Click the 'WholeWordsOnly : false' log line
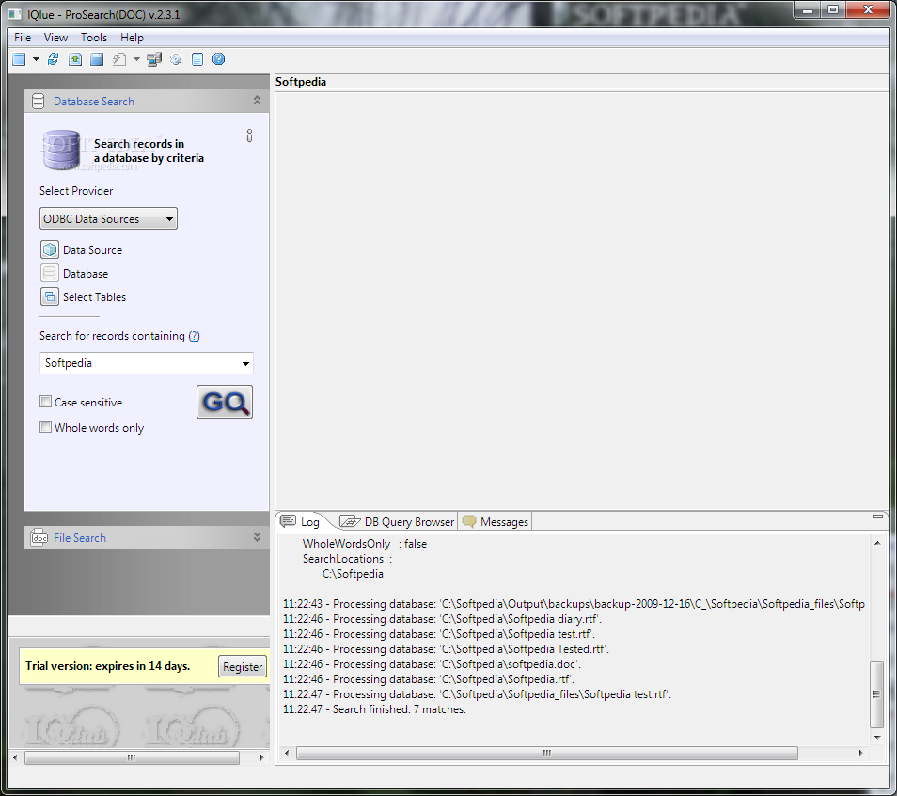This screenshot has width=897, height=796. [x=365, y=544]
